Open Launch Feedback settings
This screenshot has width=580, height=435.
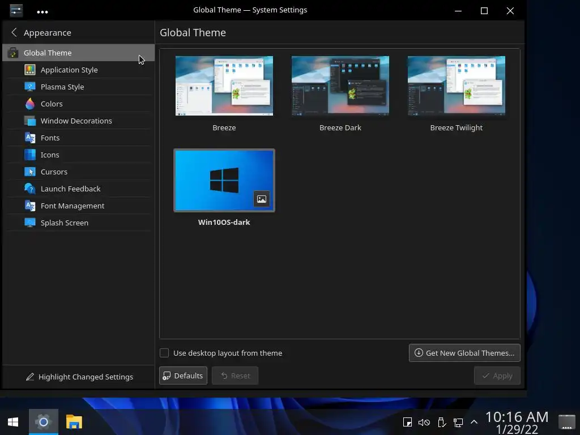pos(79,189)
